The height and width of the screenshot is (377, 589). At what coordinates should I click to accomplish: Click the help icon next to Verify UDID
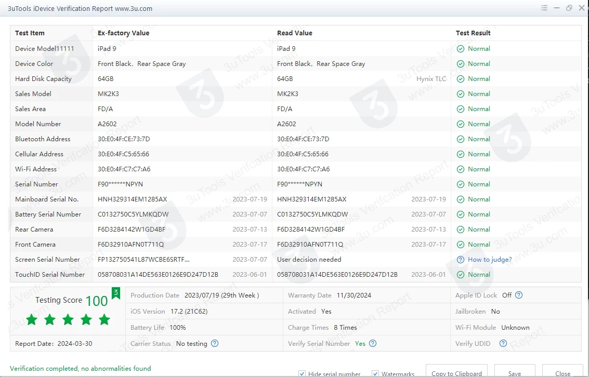[x=503, y=343]
